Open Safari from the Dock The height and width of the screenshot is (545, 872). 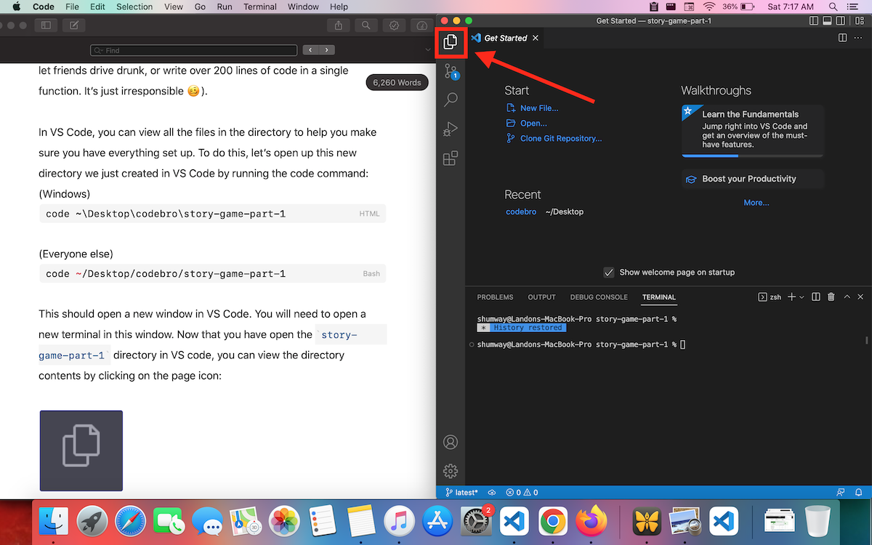coord(130,521)
